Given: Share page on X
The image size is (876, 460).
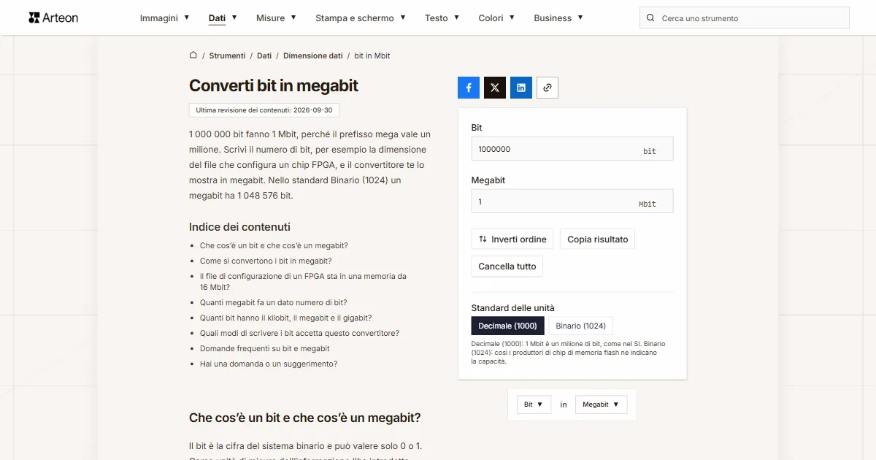Looking at the screenshot, I should click(495, 88).
